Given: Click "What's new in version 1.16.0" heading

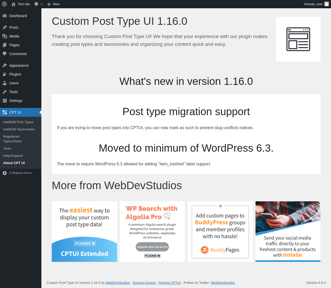Looking at the screenshot, I should click(186, 82).
